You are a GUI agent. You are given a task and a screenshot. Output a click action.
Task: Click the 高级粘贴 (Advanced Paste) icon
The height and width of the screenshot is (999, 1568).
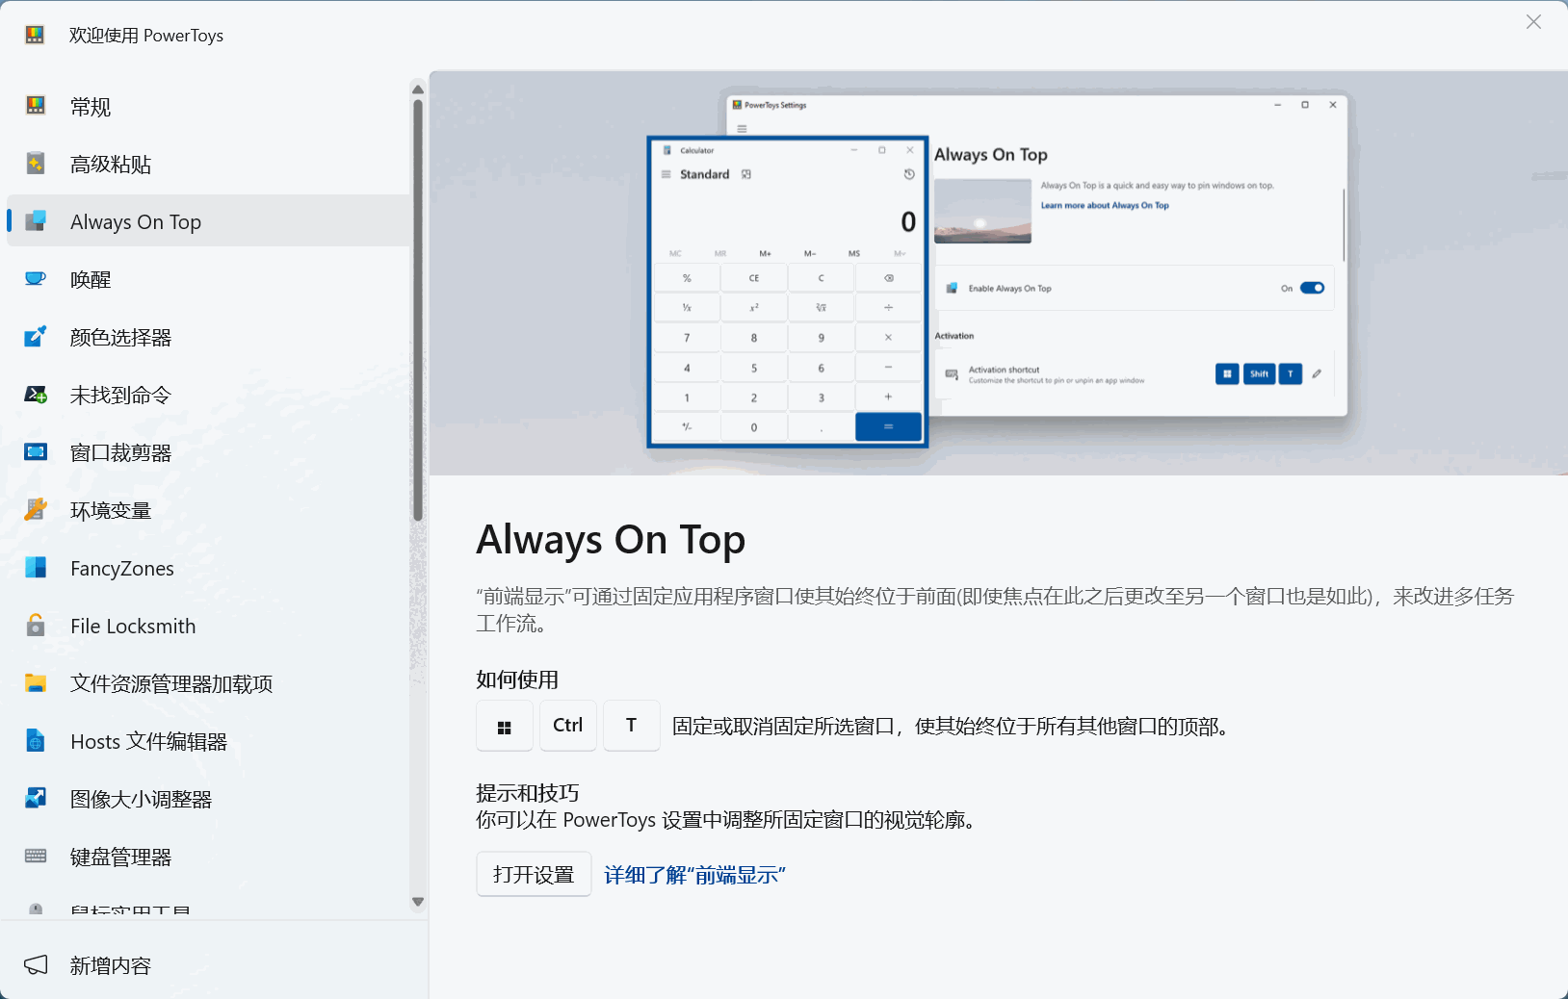[36, 164]
